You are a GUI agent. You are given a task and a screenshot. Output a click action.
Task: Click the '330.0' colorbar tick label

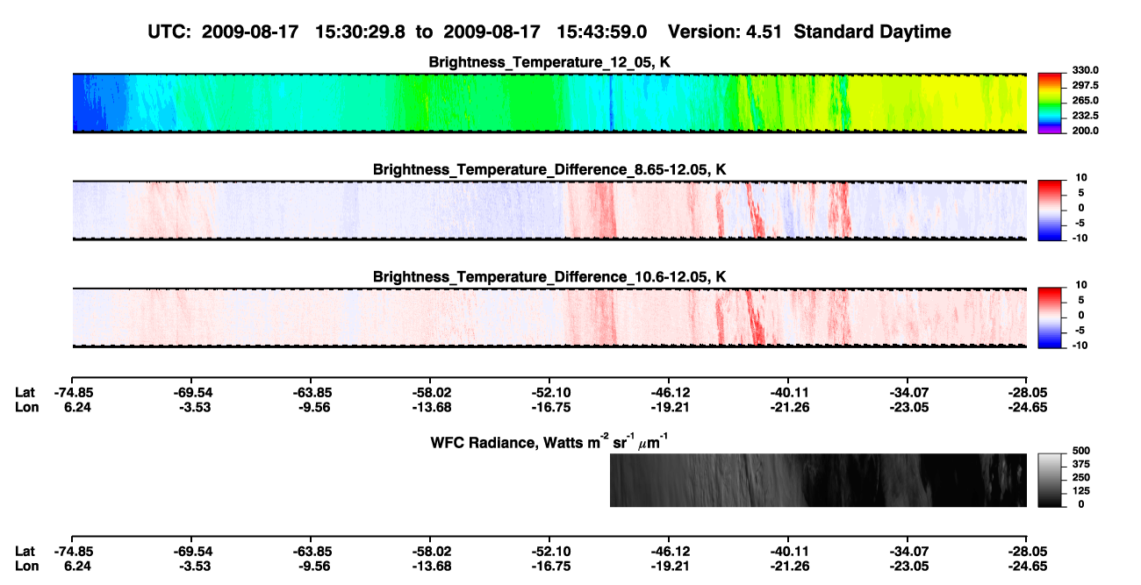coord(1084,70)
